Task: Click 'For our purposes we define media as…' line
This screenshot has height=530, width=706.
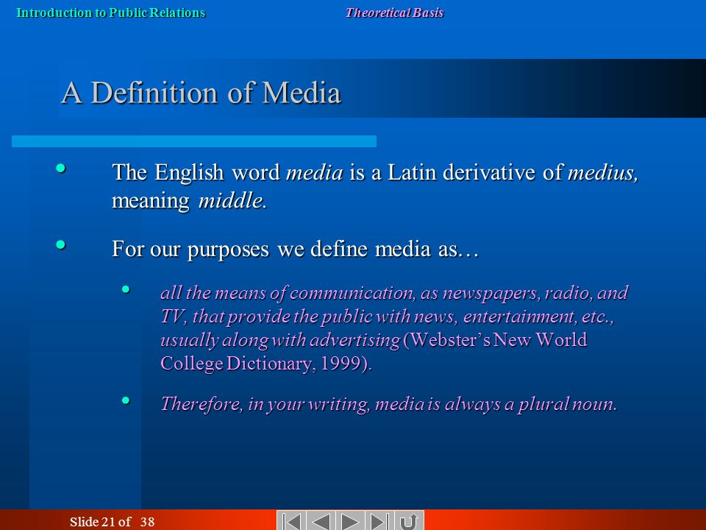Action: point(295,250)
